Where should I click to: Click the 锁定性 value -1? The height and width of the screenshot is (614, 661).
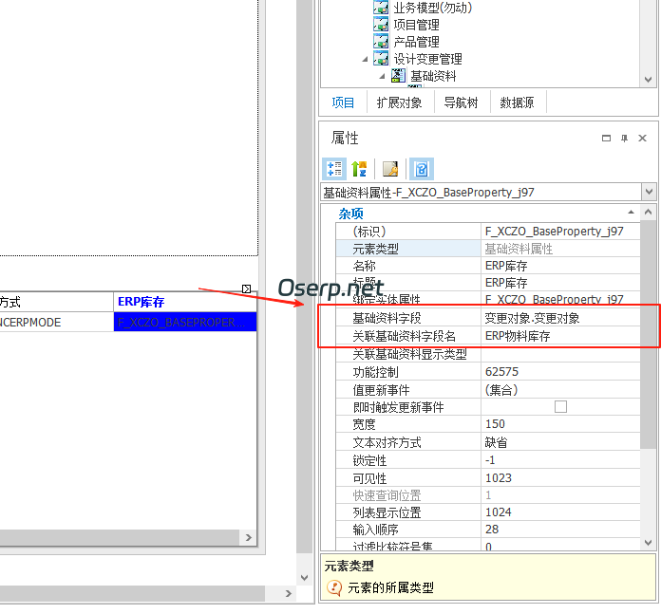560,460
